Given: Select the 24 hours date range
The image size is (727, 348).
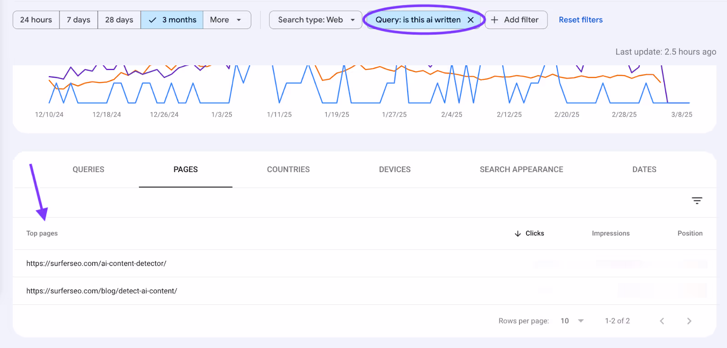Looking at the screenshot, I should point(36,20).
